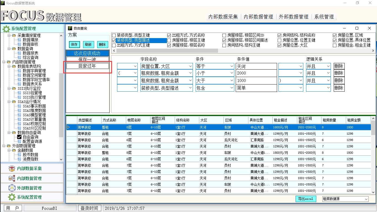The image size is (377, 212).
Task: Select the 数据空间管理 node icon
Action: 19,75
